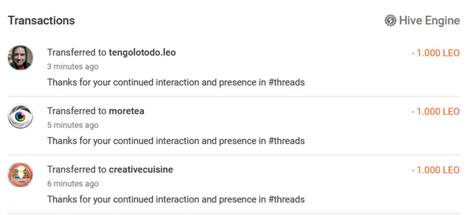Image resolution: width=473 pixels, height=215 pixels.
Task: Open the moretea account link
Action: 126,111
